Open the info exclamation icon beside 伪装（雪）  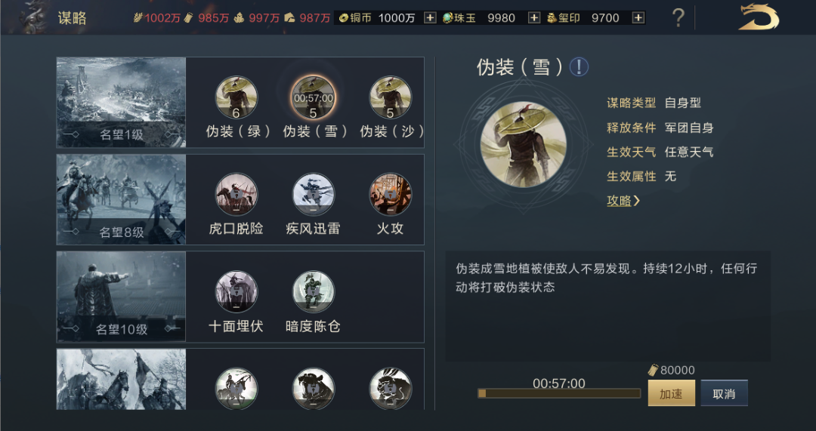(x=579, y=67)
